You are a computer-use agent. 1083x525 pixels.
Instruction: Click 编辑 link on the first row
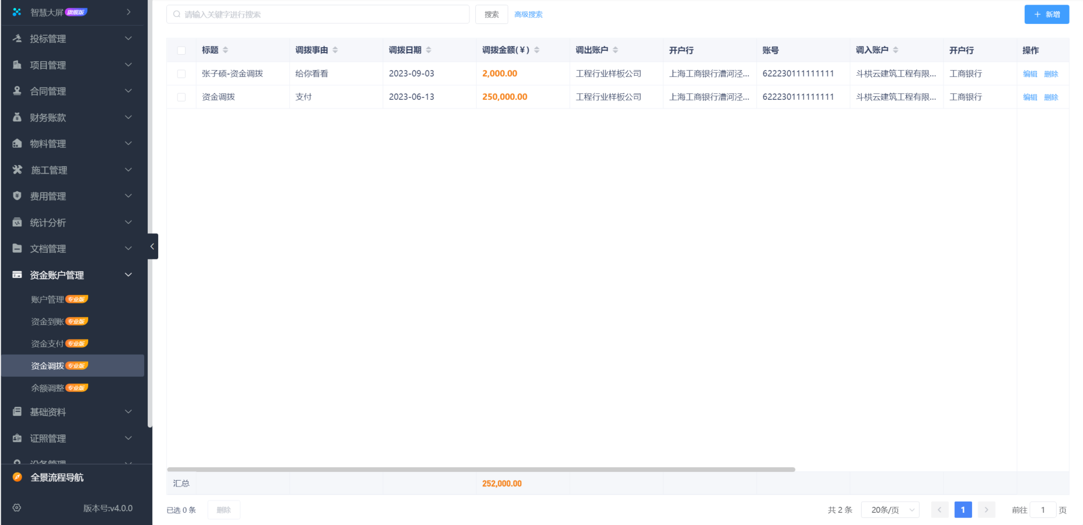pos(1030,73)
